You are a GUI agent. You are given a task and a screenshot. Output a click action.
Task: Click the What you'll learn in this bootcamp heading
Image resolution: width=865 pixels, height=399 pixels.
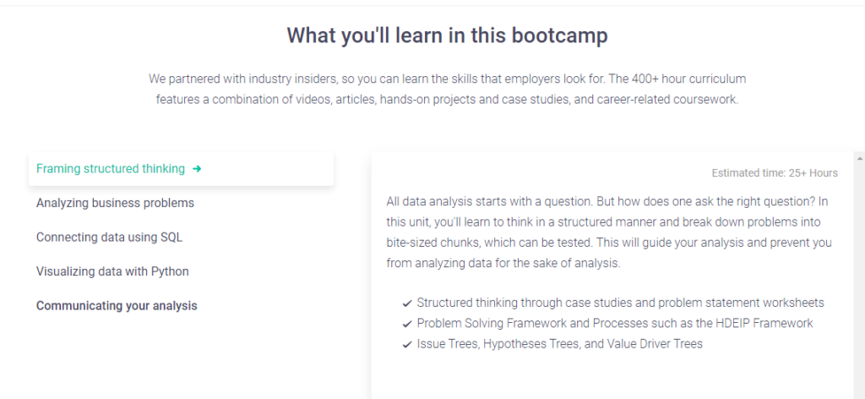[x=447, y=36]
